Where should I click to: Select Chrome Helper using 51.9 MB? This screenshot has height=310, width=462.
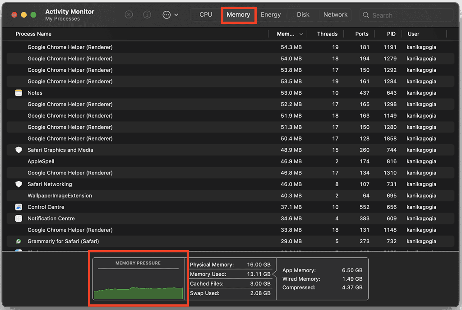231,116
